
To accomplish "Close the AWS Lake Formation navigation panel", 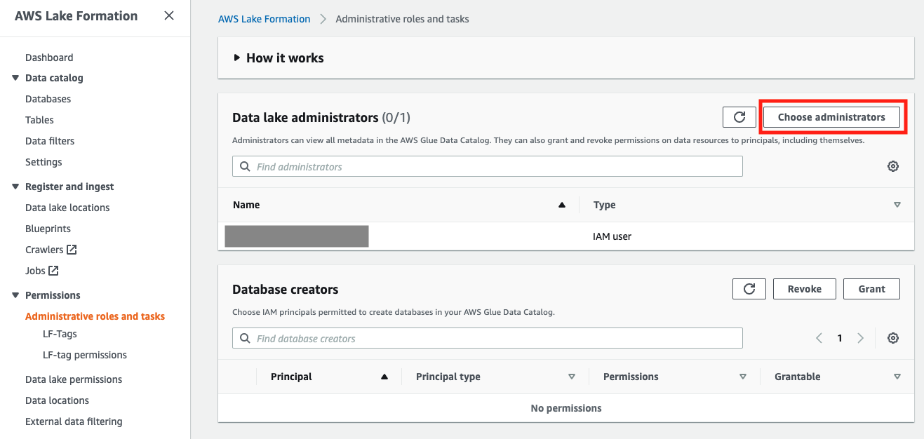I will pyautogui.click(x=169, y=15).
